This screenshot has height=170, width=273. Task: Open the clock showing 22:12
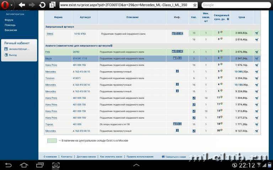[247, 165]
